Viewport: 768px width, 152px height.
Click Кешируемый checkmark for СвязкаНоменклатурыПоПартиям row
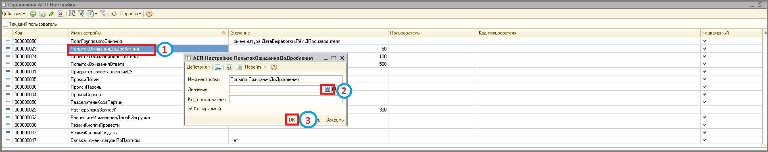[x=705, y=140]
